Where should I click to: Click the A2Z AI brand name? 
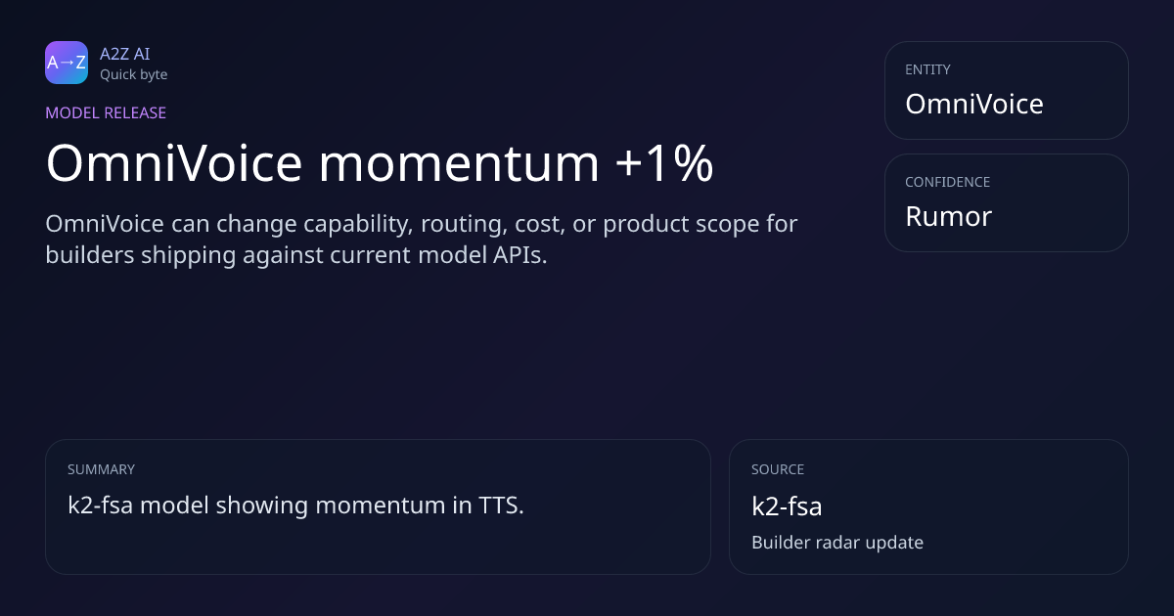(124, 54)
